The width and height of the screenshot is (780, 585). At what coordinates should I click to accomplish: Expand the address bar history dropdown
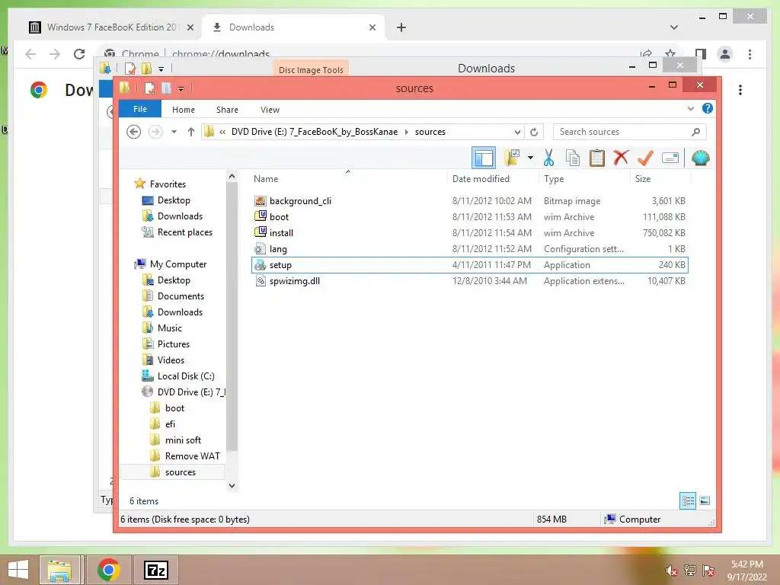517,132
